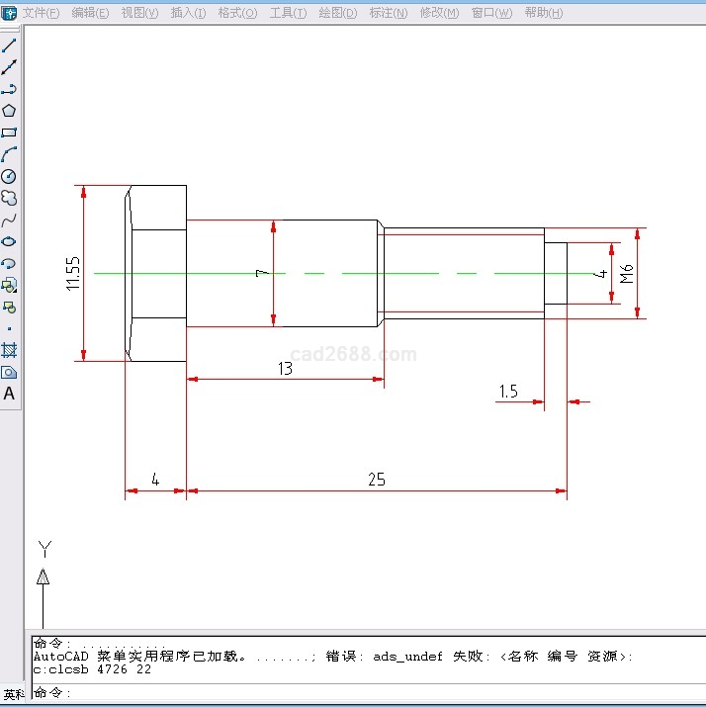Click the 25 dimension text in the drawing
706x707 pixels.
[376, 480]
